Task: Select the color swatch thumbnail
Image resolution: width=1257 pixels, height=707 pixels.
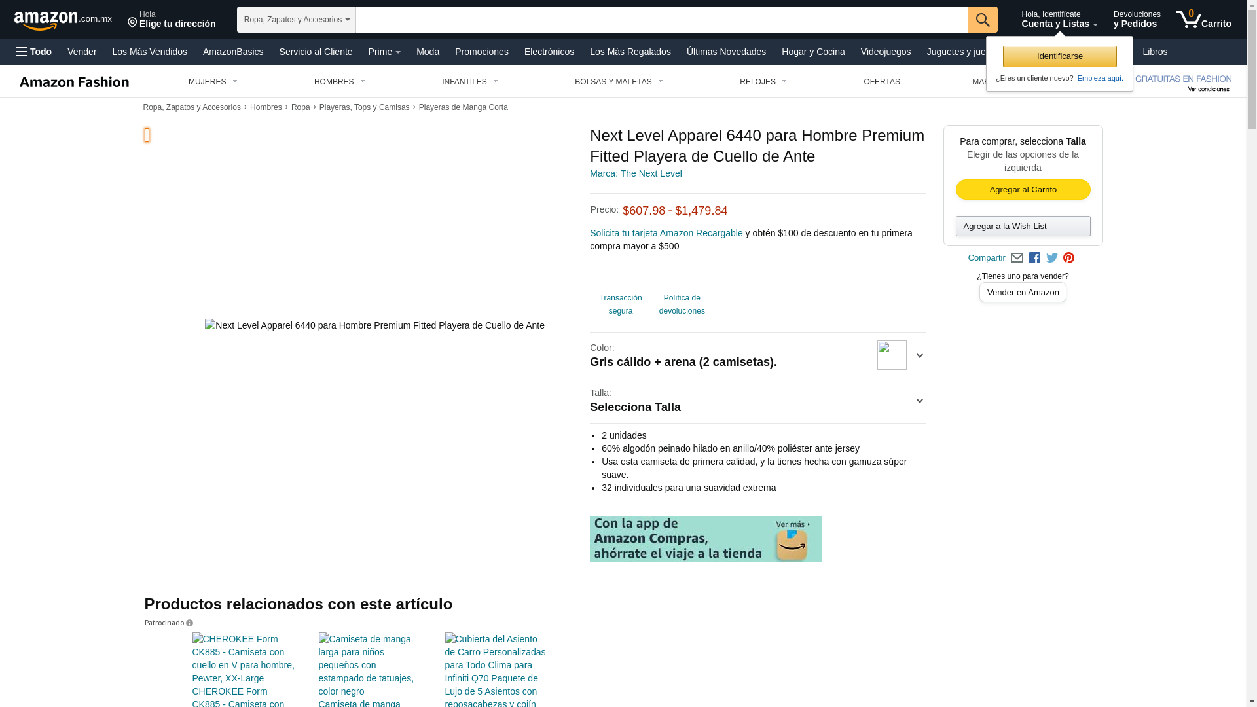Action: [x=892, y=355]
